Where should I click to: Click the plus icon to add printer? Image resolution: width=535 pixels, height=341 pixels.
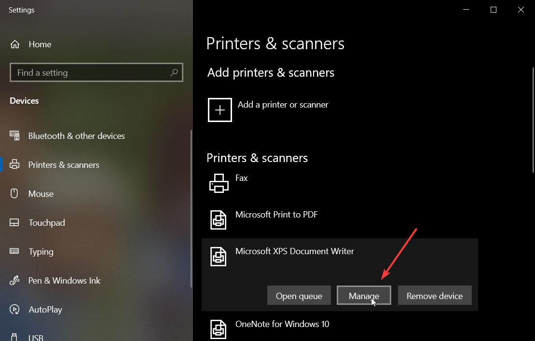click(x=219, y=110)
